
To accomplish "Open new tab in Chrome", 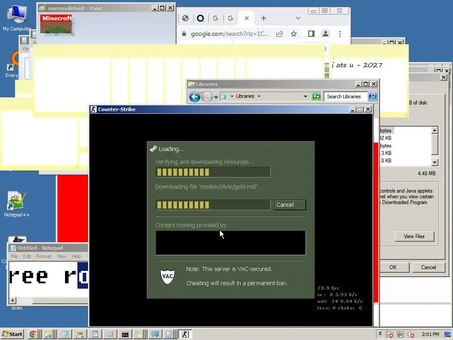I will click(x=264, y=18).
